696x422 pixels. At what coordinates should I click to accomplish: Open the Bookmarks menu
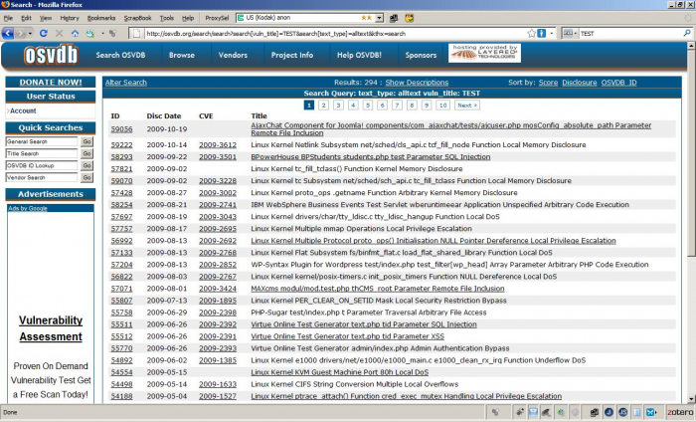[101, 18]
